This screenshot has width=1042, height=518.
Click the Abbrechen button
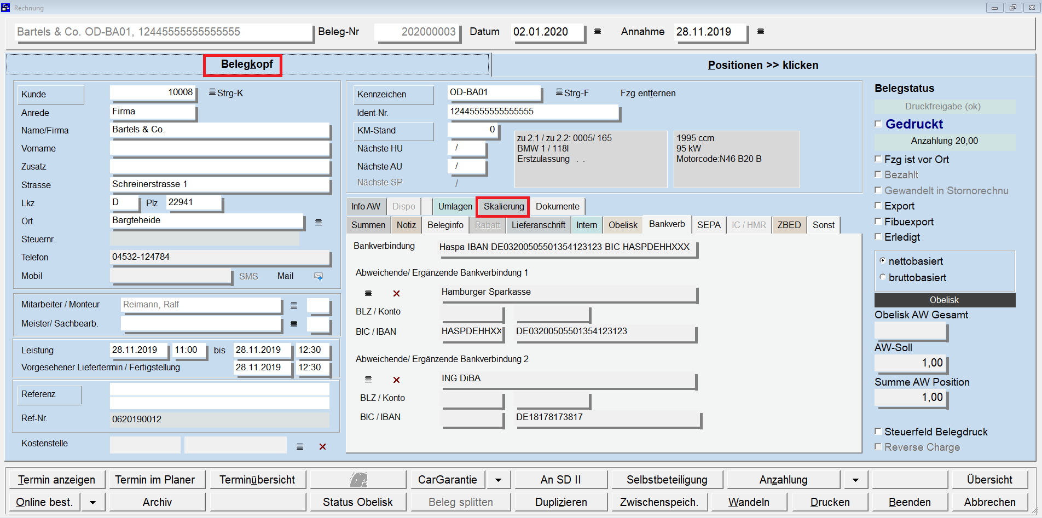click(x=989, y=502)
